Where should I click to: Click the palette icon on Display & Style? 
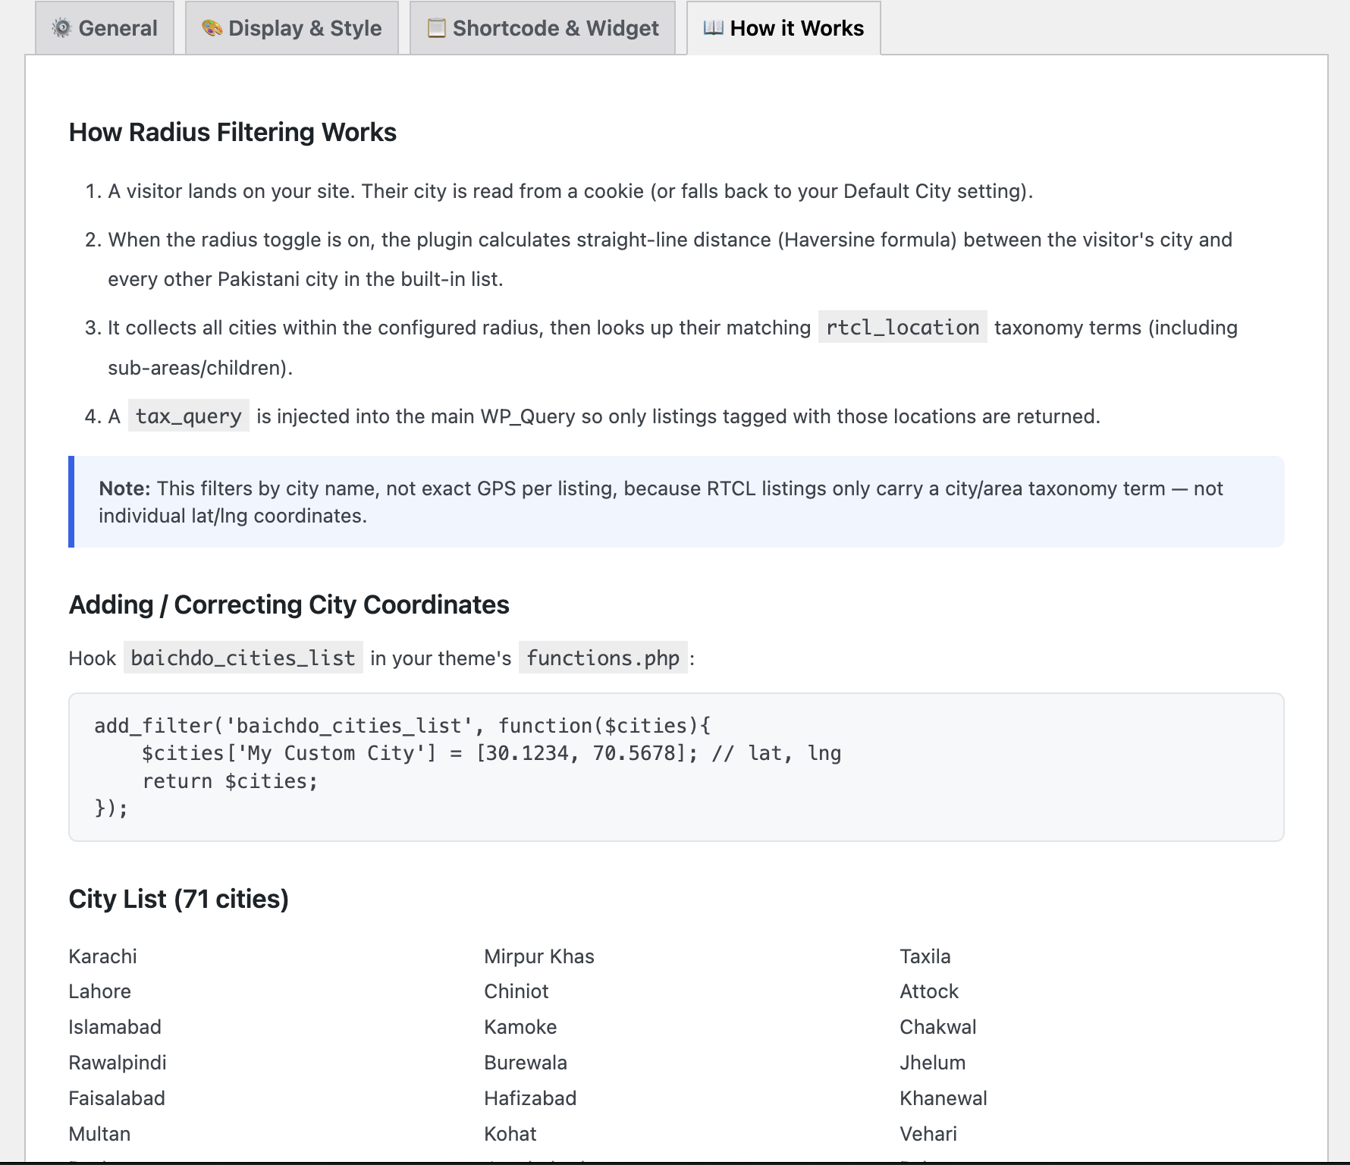tap(212, 28)
